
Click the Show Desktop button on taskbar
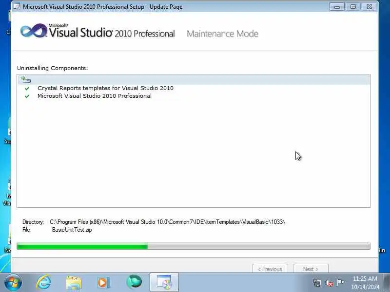[x=387, y=282]
